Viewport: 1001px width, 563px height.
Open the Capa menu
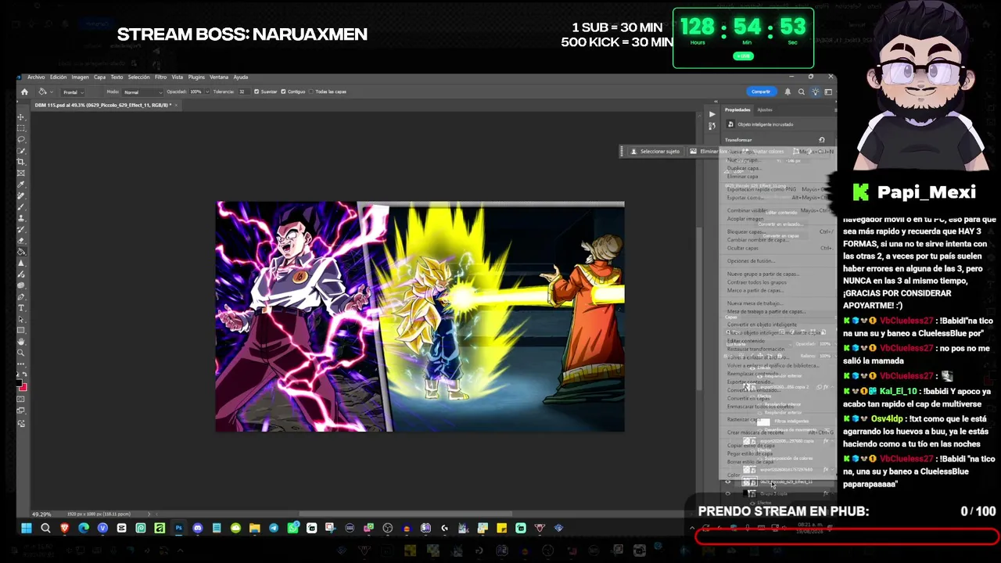pos(99,77)
